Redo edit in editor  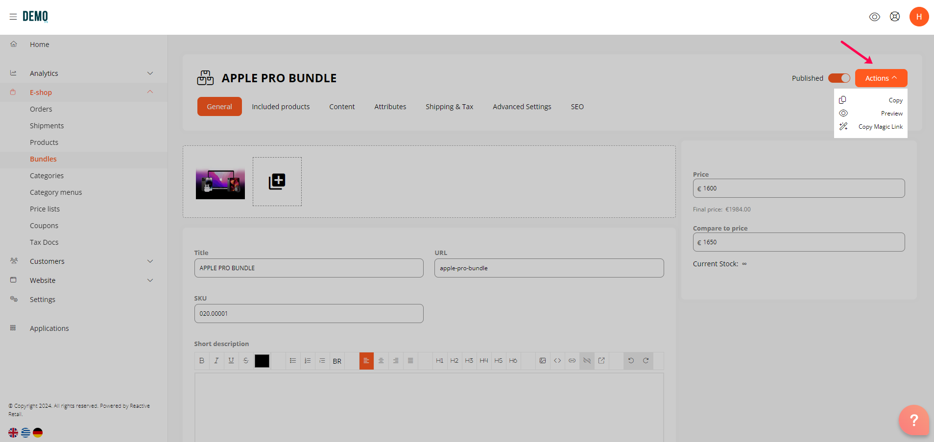(646, 361)
